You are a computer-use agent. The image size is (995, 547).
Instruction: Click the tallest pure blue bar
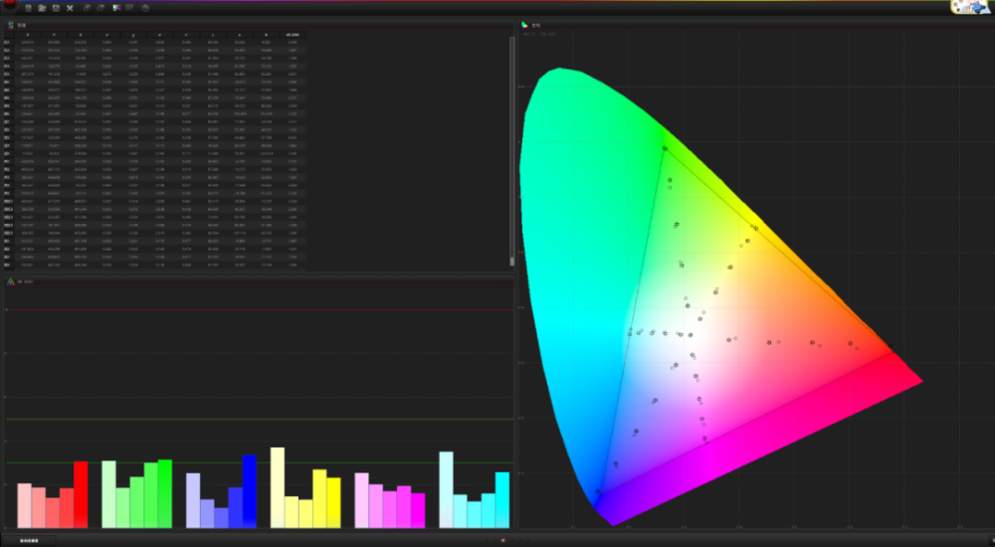click(x=250, y=491)
